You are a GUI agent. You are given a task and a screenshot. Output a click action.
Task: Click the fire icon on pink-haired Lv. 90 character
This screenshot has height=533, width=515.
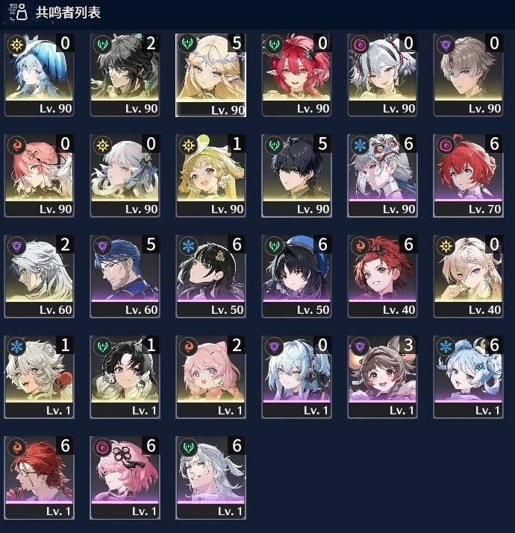(x=16, y=145)
